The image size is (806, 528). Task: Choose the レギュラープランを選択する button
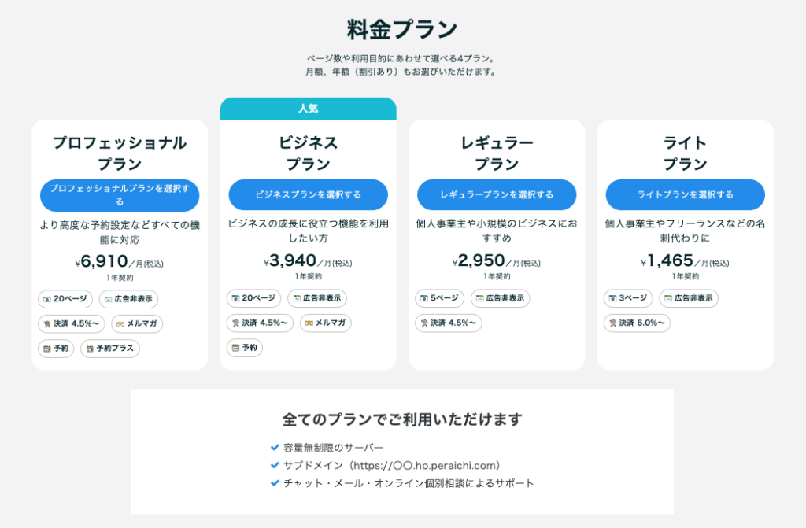click(497, 194)
